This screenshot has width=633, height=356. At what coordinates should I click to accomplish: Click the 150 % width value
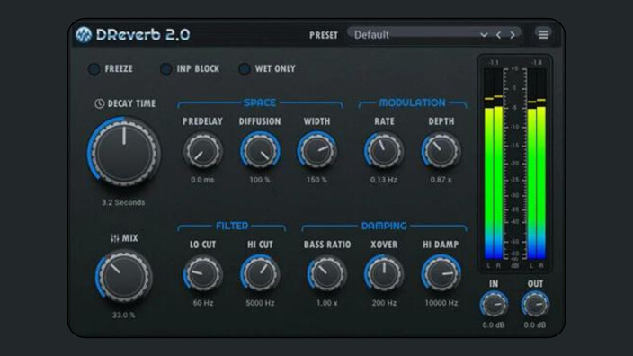point(316,180)
